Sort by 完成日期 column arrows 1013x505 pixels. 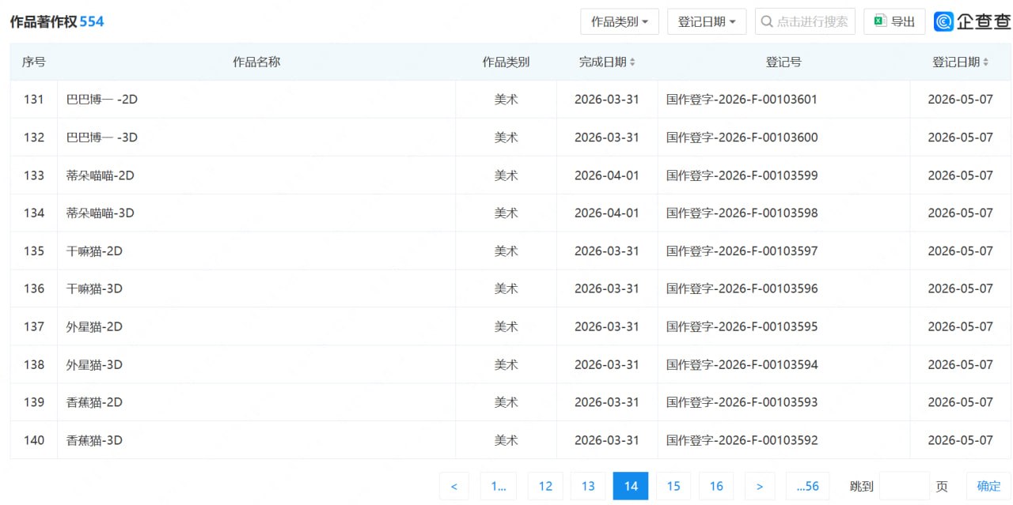[632, 62]
